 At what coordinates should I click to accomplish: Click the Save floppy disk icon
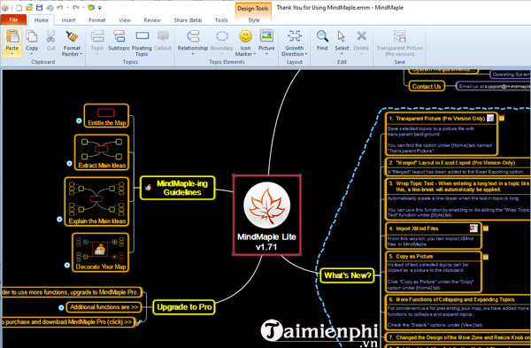(x=39, y=7)
